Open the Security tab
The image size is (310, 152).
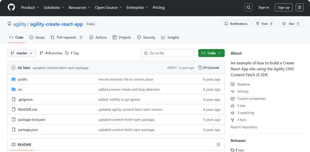(146, 37)
